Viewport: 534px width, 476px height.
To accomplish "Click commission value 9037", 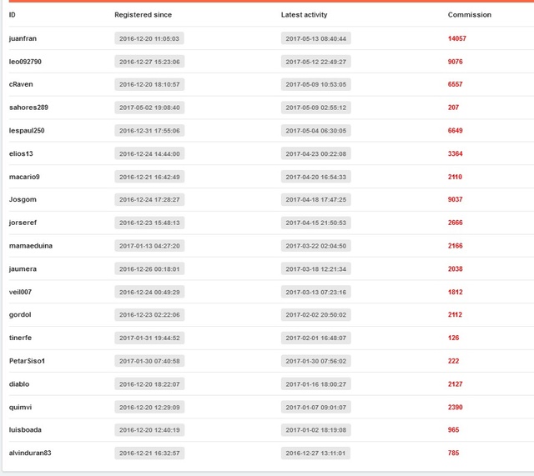I will point(456,199).
